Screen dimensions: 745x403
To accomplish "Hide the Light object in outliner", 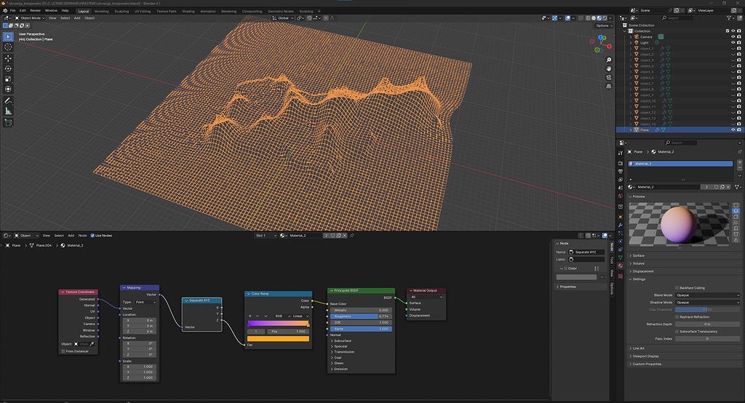I will tap(733, 42).
